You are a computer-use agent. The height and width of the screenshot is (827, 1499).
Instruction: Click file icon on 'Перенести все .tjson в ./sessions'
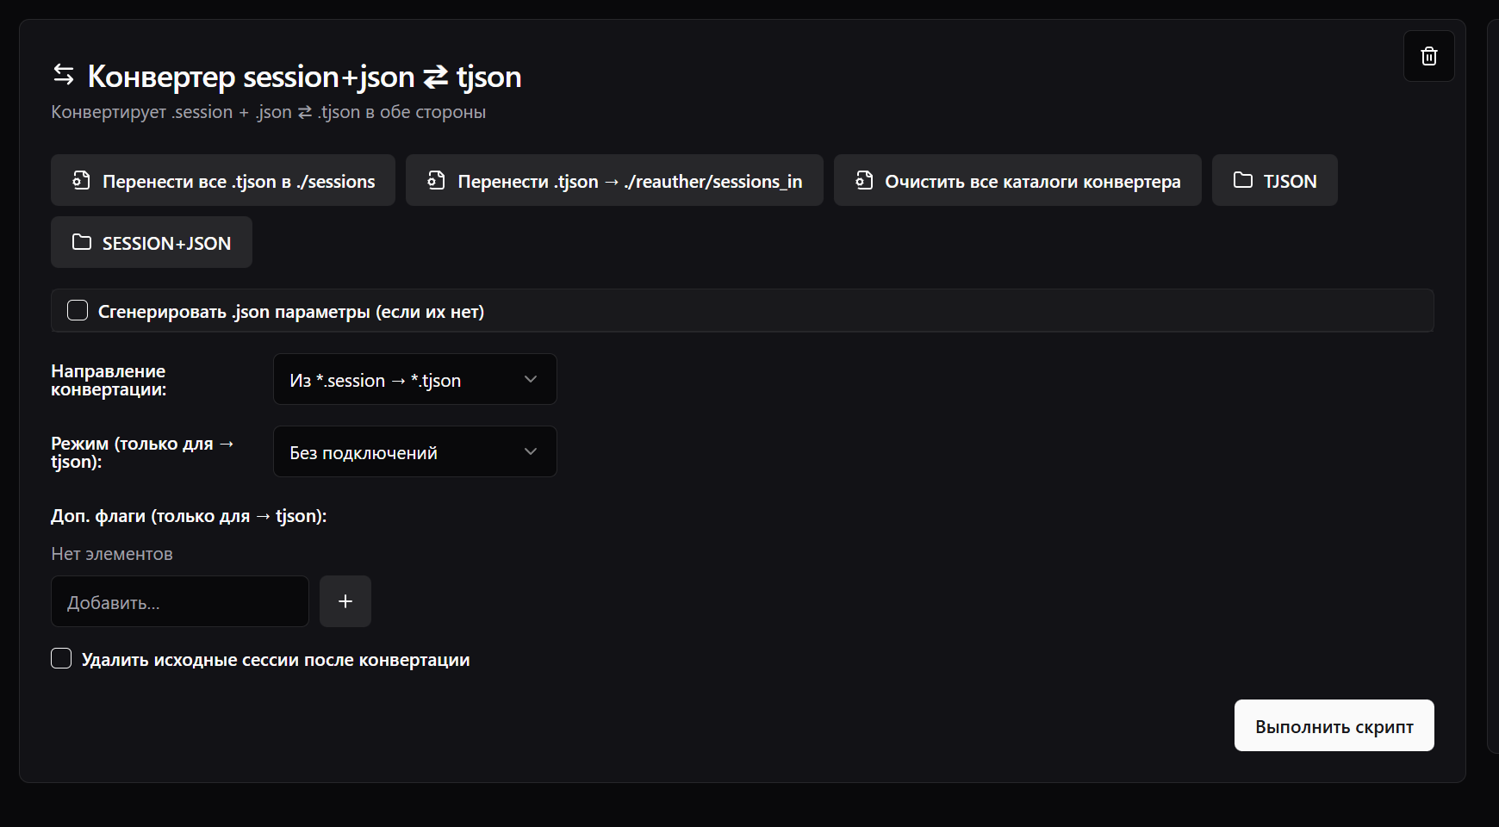81,180
